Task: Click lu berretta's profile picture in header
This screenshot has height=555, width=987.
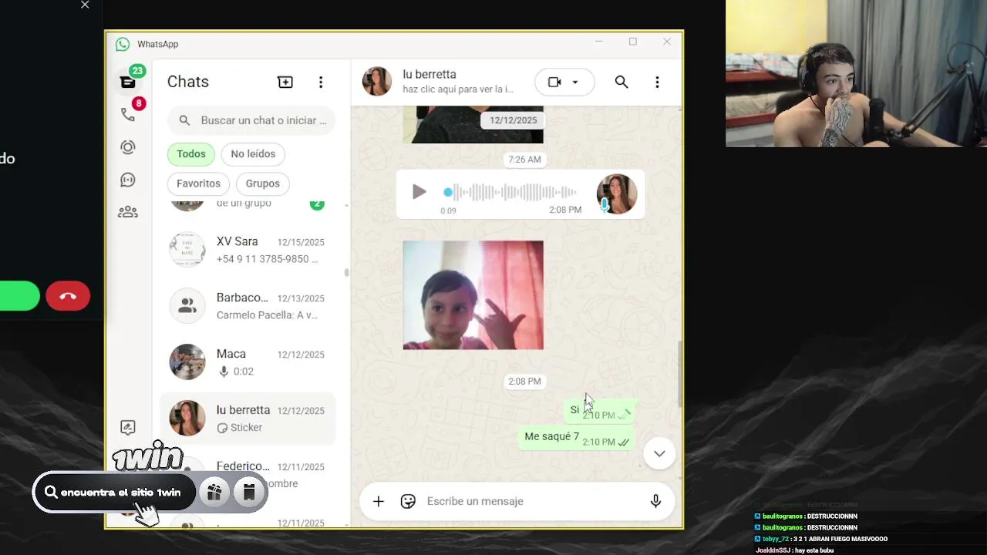Action: (377, 82)
